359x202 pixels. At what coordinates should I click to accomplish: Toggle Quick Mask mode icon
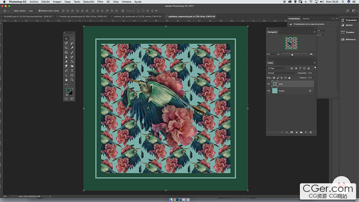pos(66,99)
